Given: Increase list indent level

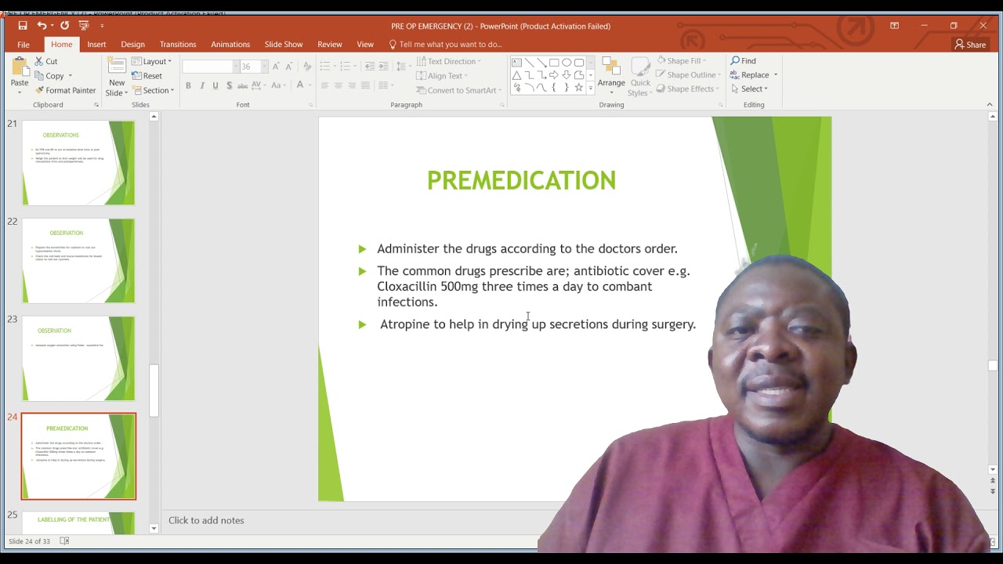Looking at the screenshot, I should 385,67.
